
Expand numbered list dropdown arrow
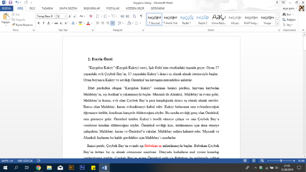pyautogui.click(x=109, y=16)
